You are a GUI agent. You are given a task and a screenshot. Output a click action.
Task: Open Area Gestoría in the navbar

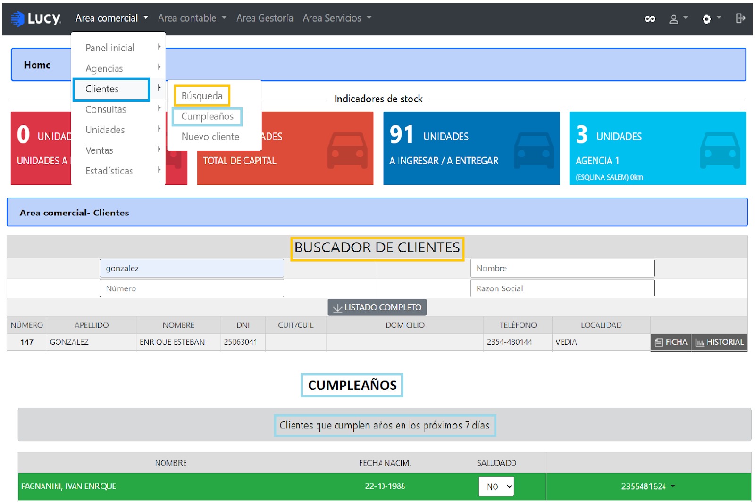click(265, 18)
